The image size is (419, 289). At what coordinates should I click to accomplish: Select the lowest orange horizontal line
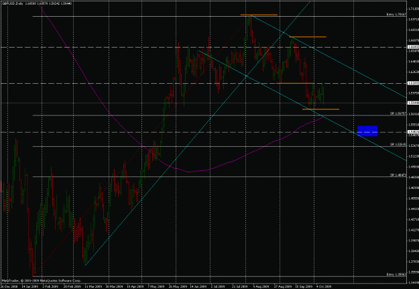(320, 109)
